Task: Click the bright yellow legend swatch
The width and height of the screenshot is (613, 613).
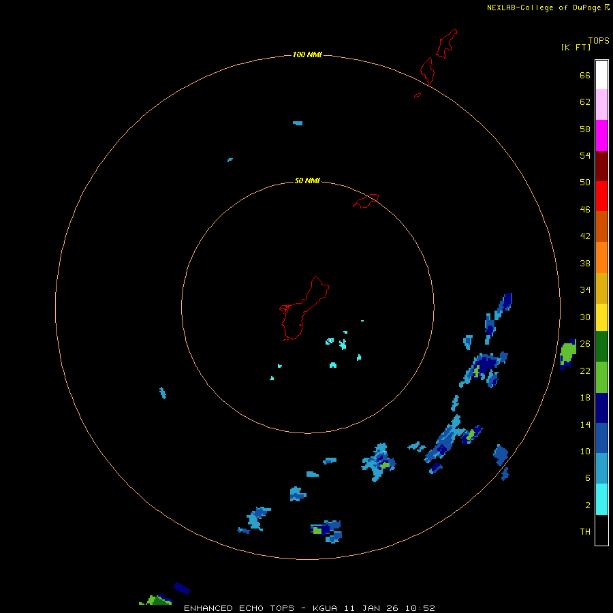Action: (601, 317)
